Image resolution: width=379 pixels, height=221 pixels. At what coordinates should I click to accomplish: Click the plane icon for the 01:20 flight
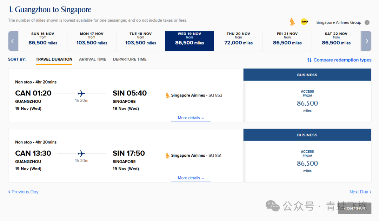coord(81,93)
